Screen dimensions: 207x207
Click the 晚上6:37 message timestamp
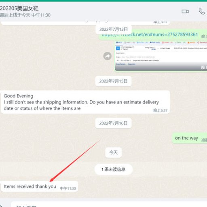(x=161, y=110)
